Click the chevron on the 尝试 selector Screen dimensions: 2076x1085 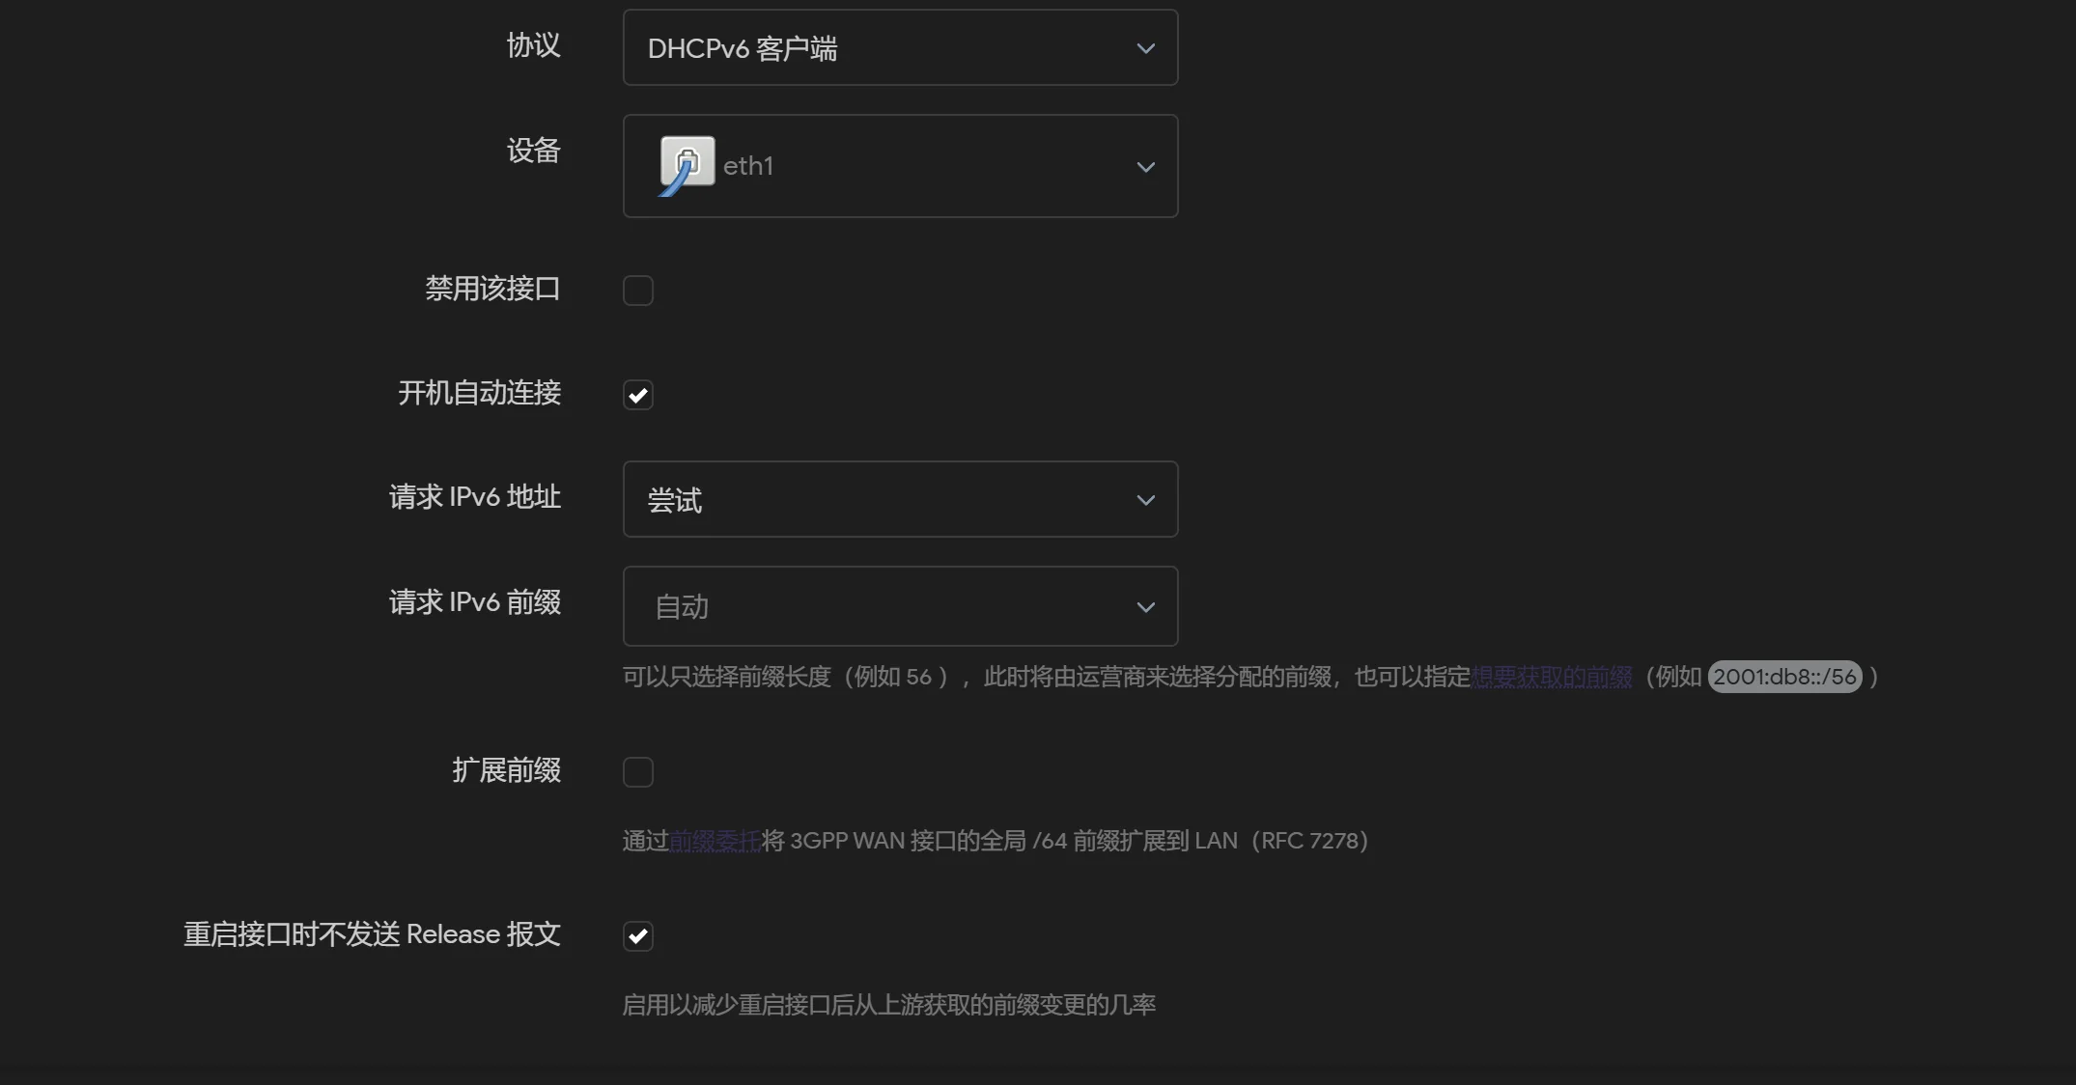point(1145,499)
